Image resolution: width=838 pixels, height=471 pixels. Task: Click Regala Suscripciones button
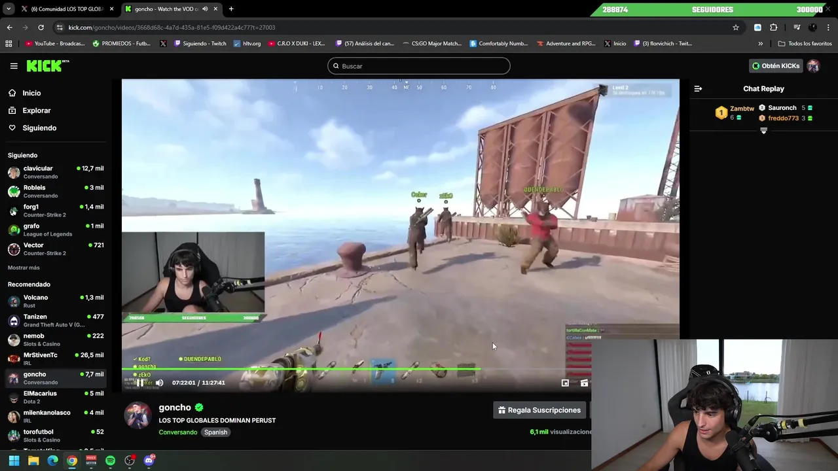click(539, 410)
